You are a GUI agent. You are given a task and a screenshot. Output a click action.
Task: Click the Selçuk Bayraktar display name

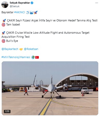20,3
